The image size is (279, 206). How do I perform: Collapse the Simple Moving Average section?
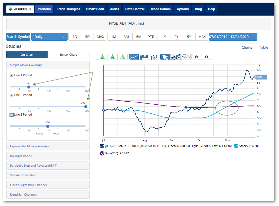point(48,65)
